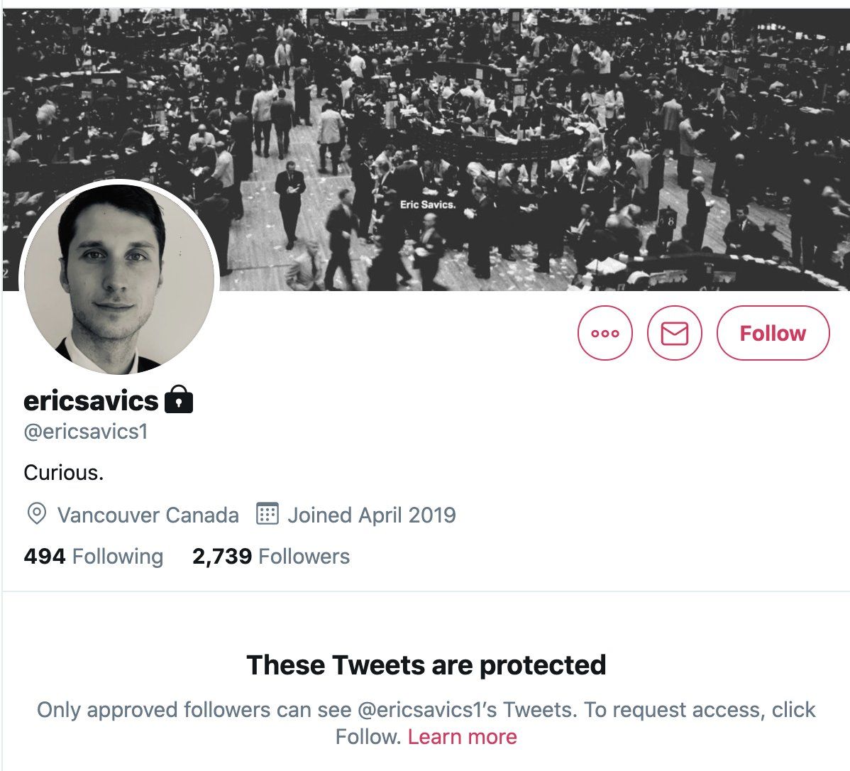The height and width of the screenshot is (771, 850).
Task: Click the Direct Message envelope icon
Action: click(x=675, y=332)
